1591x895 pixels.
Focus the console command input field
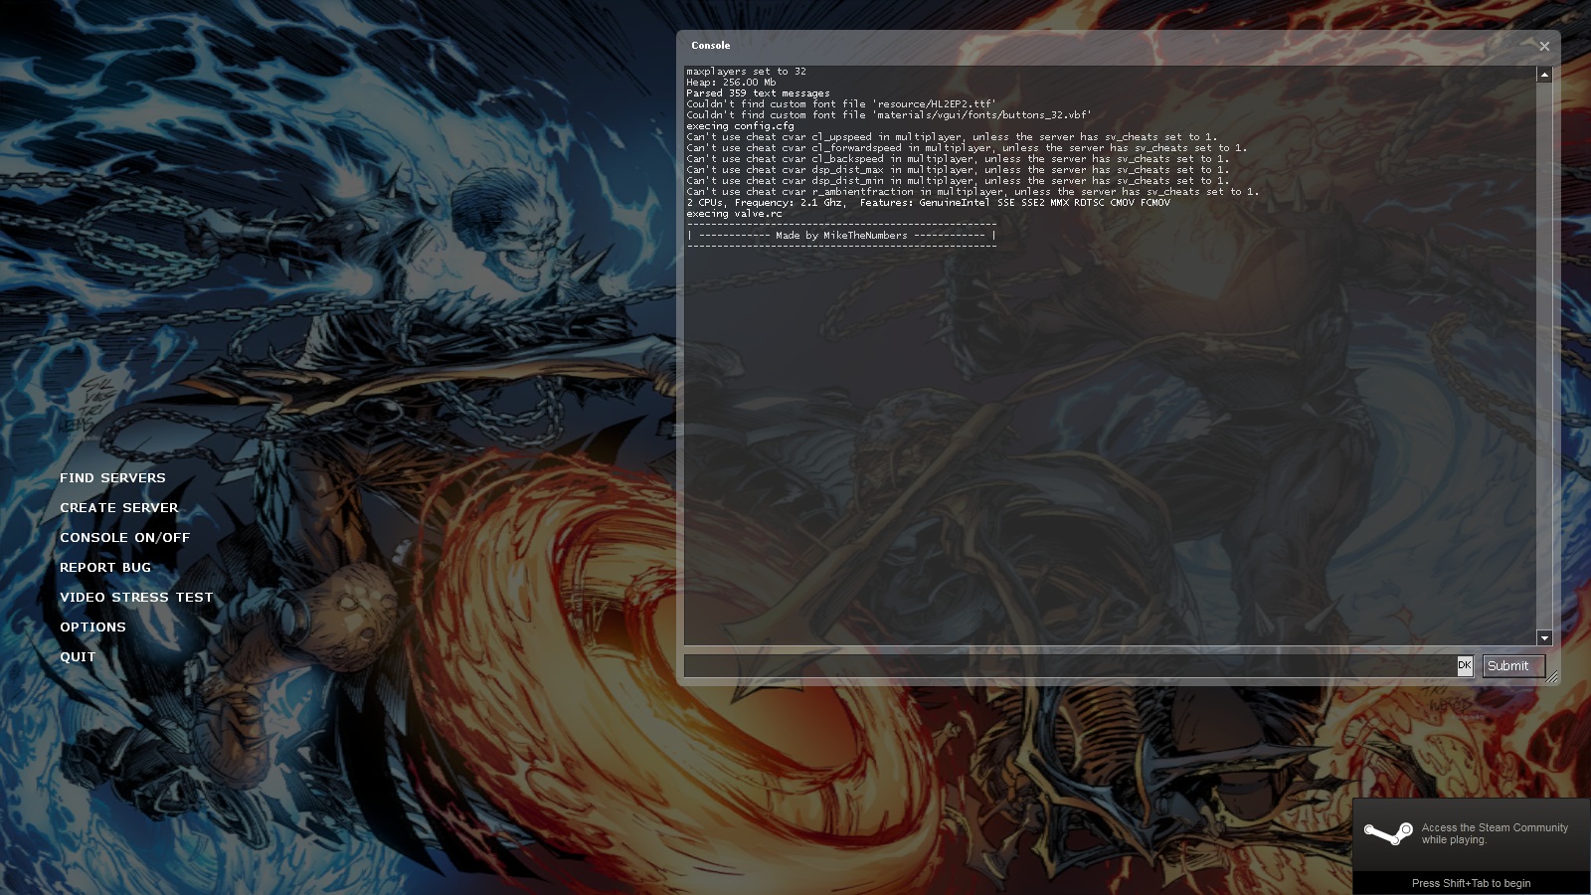coord(1070,665)
